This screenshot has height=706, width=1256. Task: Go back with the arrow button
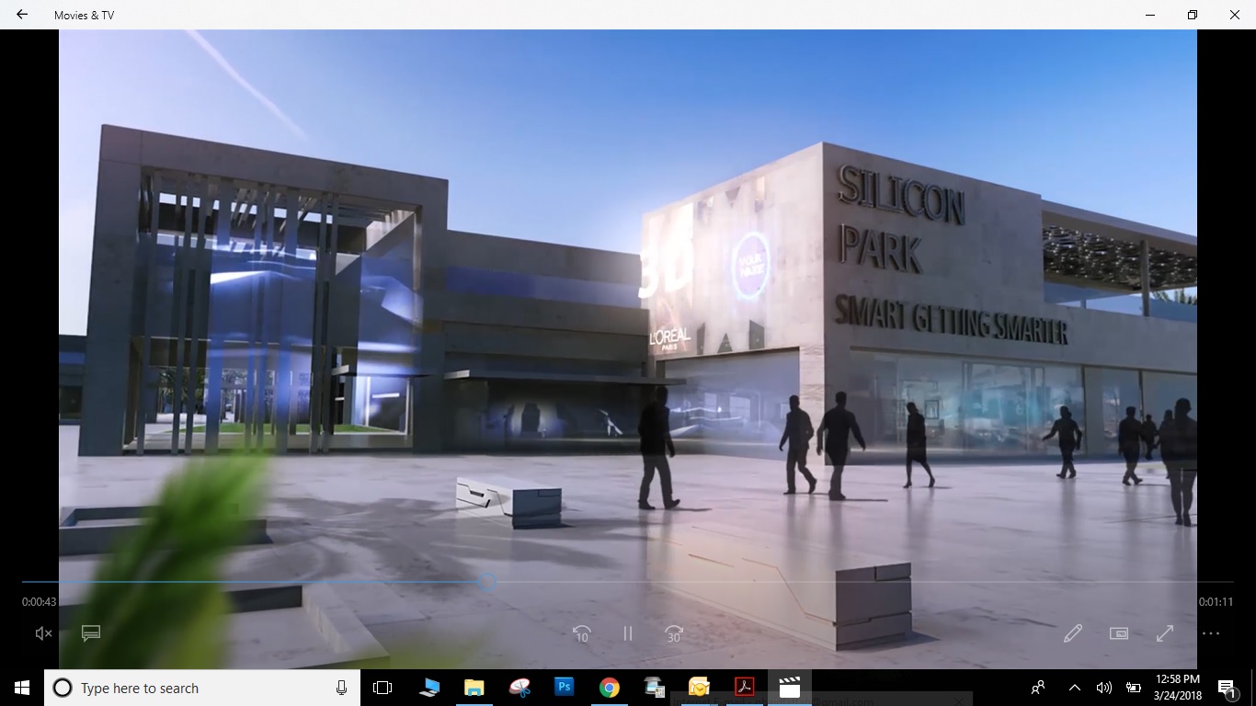coord(22,15)
